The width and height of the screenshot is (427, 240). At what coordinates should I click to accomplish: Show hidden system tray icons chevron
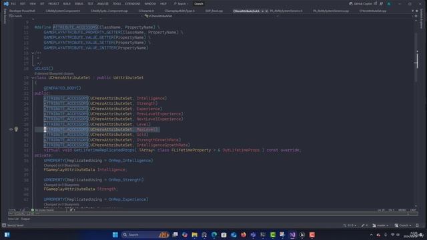(x=371, y=235)
